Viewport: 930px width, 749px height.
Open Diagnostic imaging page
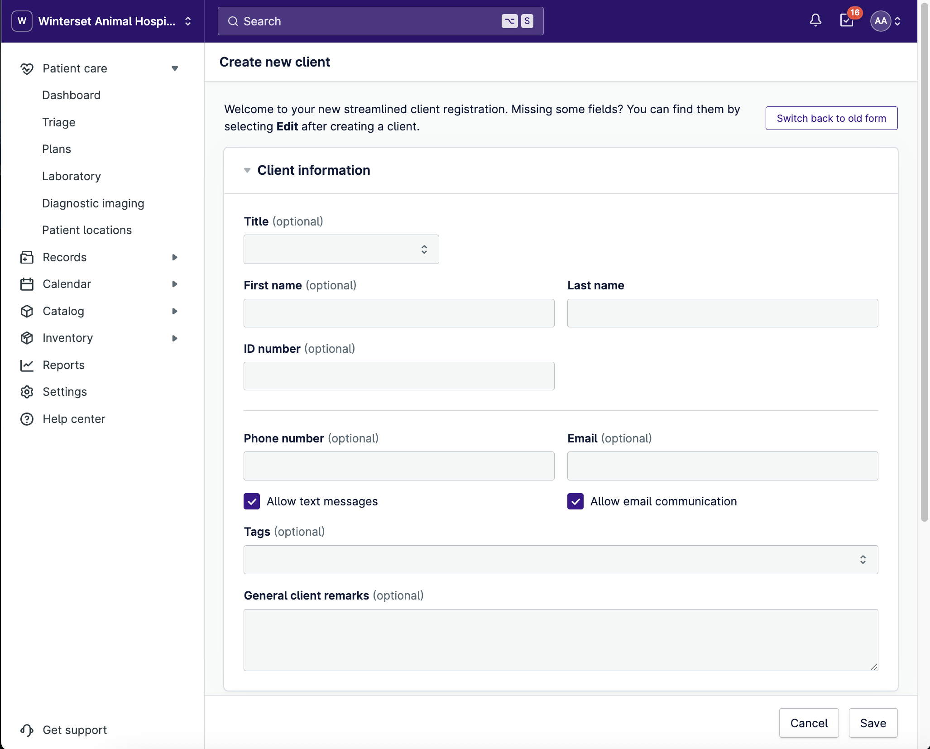[x=93, y=203]
